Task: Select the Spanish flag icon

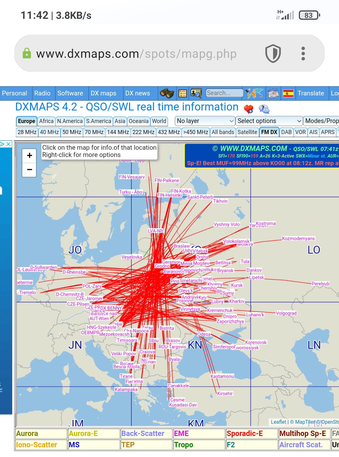Action: (x=288, y=93)
